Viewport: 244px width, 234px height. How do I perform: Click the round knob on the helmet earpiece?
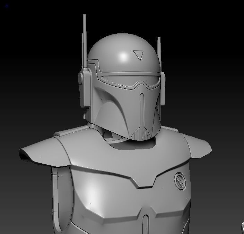point(80,79)
